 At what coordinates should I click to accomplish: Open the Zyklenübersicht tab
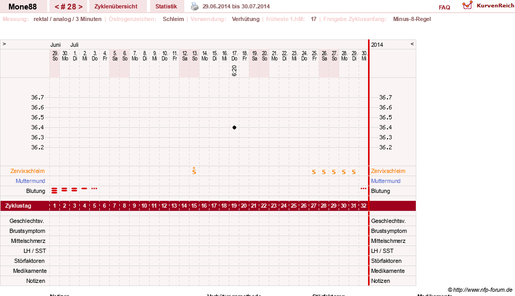pos(116,7)
